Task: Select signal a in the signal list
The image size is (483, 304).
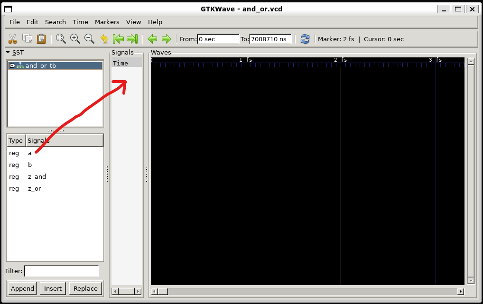Action: point(55,153)
